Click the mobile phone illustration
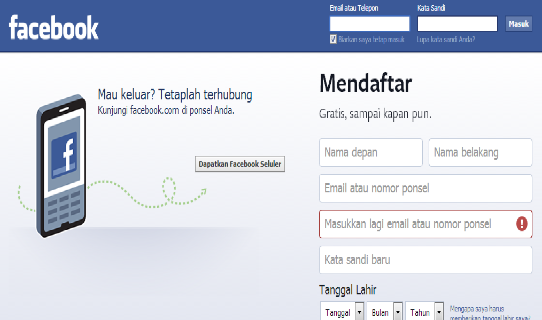This screenshot has height=320, width=542. tap(61, 166)
